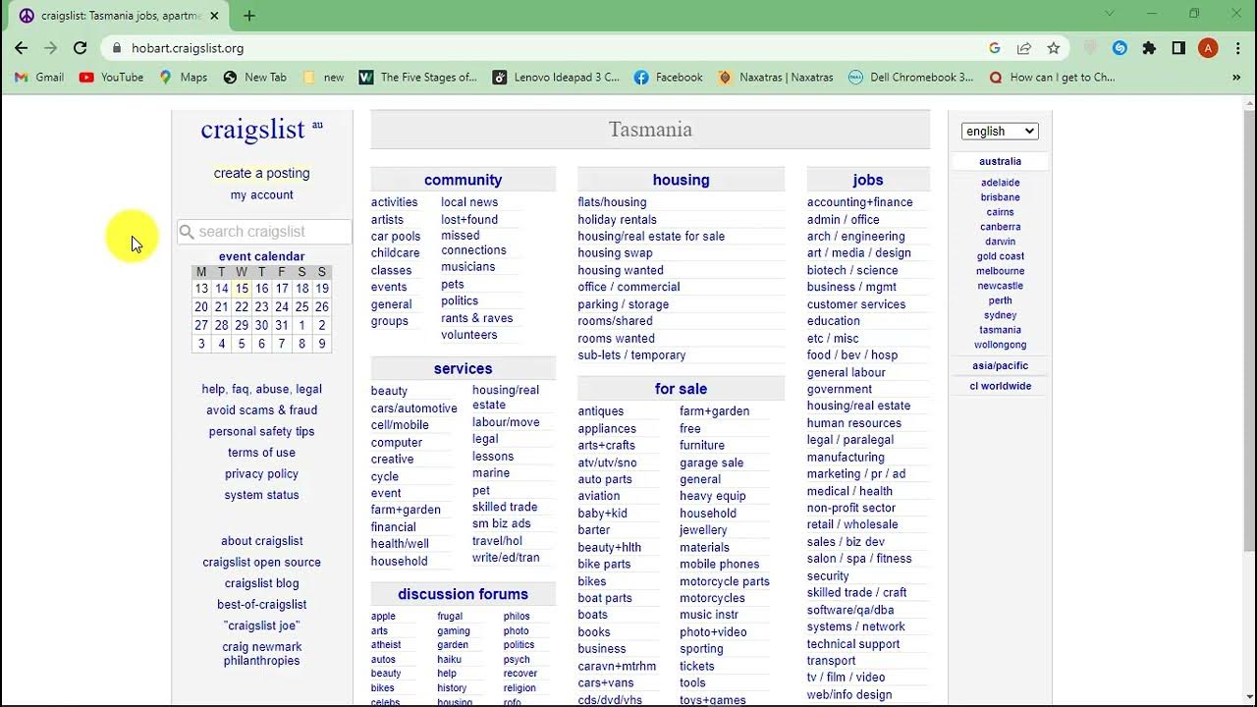Open lost+found in community
This screenshot has width=1257, height=707.
coord(469,220)
